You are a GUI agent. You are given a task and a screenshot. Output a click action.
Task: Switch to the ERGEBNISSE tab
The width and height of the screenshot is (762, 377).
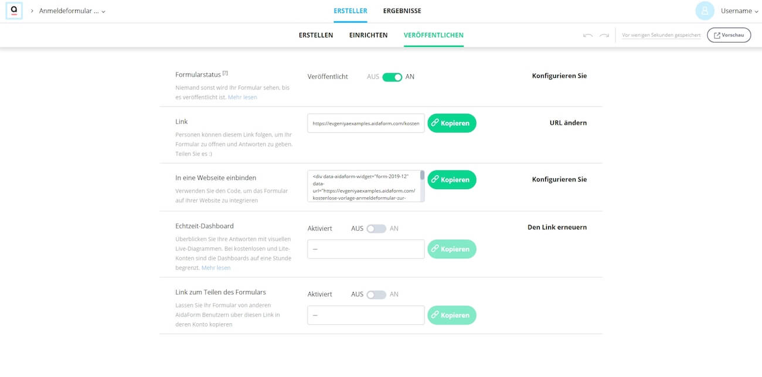[x=402, y=11]
